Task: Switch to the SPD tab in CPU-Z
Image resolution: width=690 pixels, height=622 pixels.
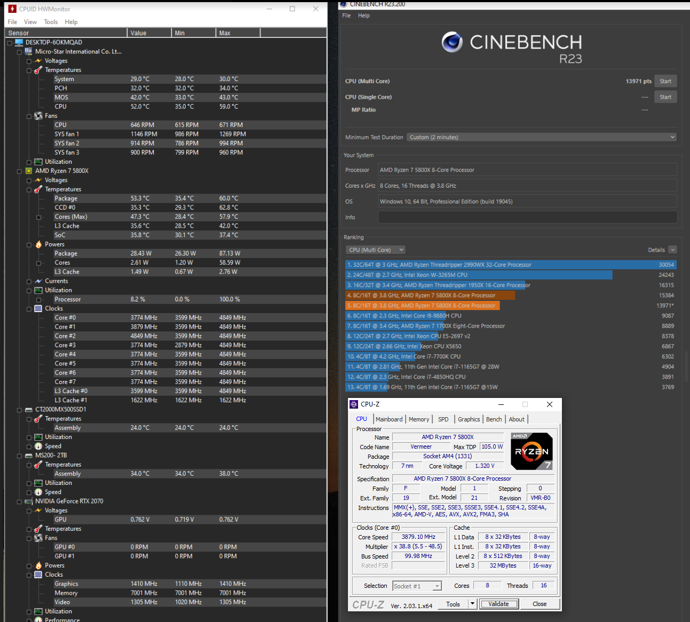Action: coord(443,419)
